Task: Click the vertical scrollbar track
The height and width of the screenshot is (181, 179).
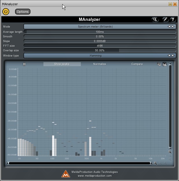Action: (x=170, y=106)
